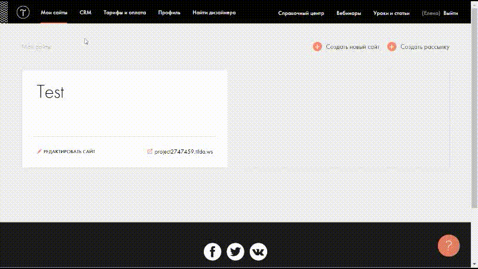Click РЕДАКТИРОВАТЬ САЙТ link
The width and height of the screenshot is (478, 269).
(69, 152)
